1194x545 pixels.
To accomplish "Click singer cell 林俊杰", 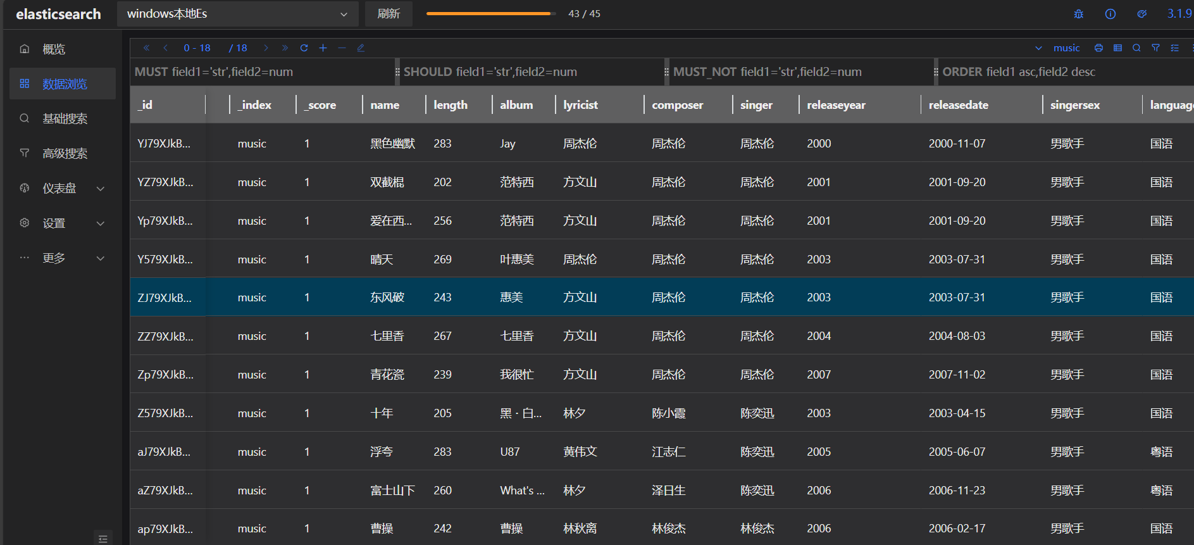I will 757,529.
